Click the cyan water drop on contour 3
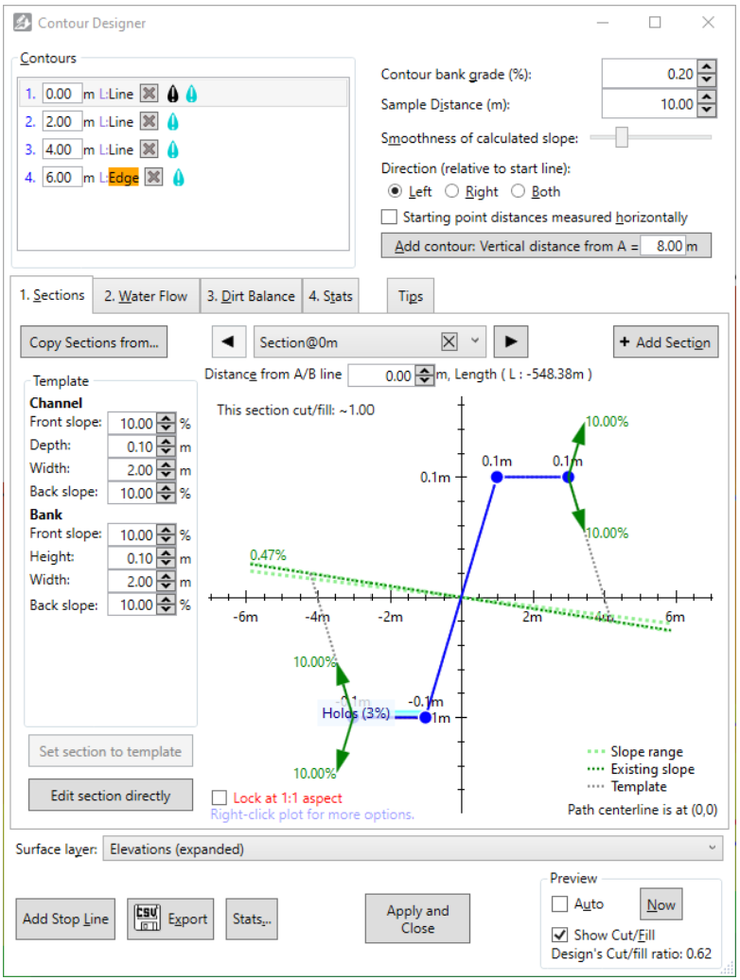 (173, 149)
